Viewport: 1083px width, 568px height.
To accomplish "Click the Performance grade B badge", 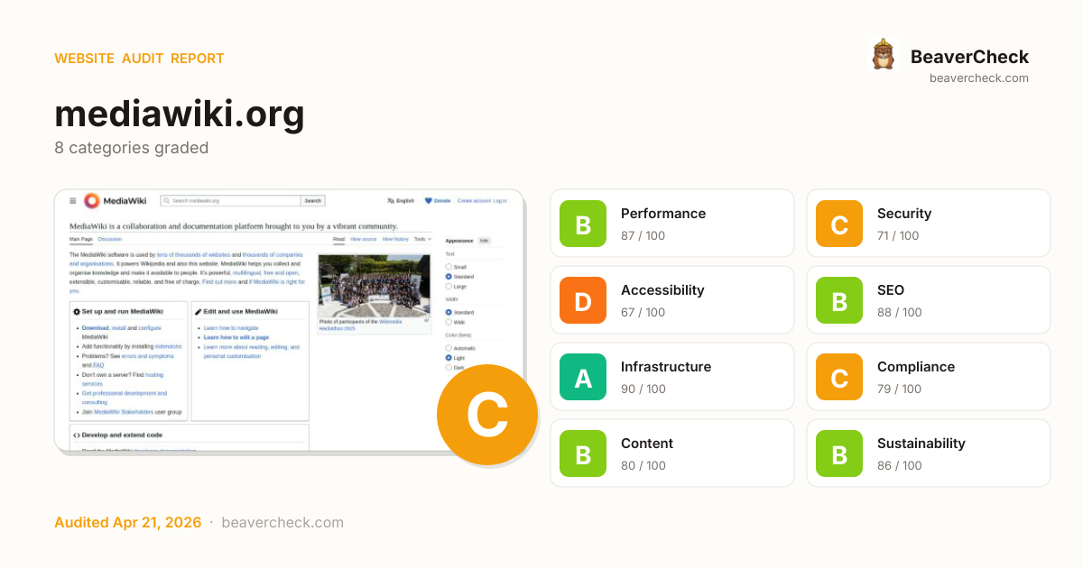I will click(x=583, y=224).
